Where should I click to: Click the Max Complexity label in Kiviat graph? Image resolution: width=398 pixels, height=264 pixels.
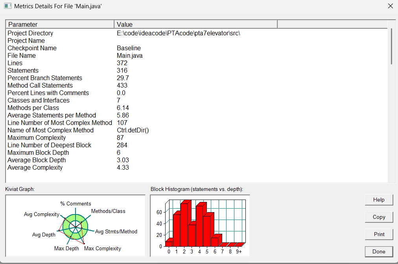tap(103, 249)
